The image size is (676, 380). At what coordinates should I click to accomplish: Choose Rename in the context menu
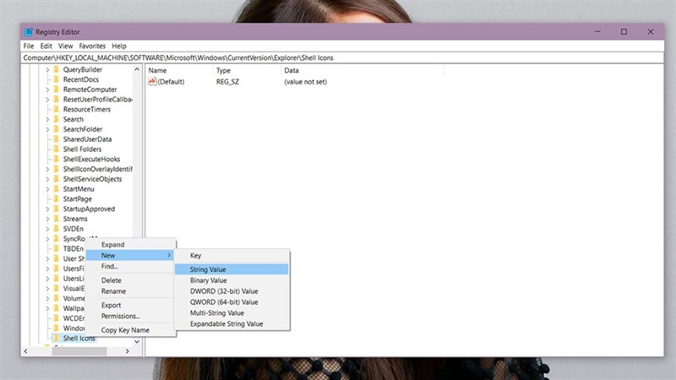(x=130, y=291)
